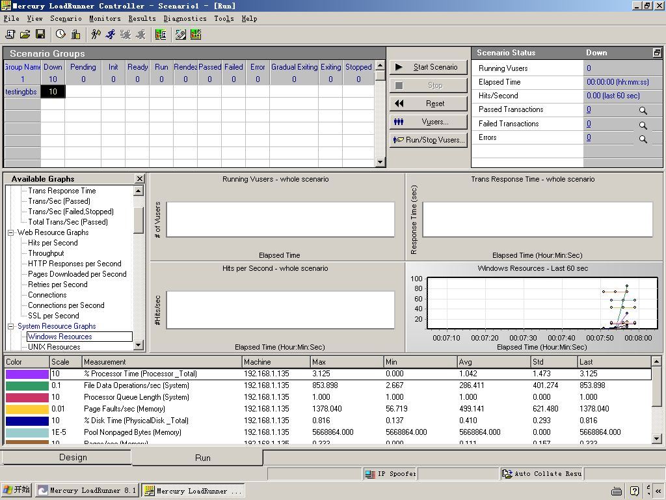This screenshot has width=666, height=500.
Task: Click the Available Graphs scroll down arrow
Action: pos(139,345)
